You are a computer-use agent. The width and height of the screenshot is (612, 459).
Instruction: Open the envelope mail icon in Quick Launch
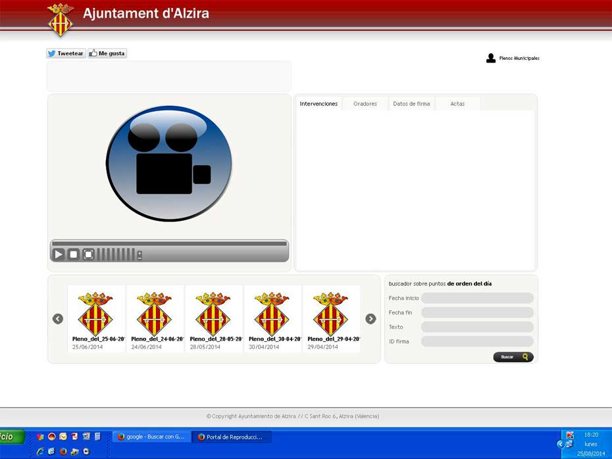point(63,437)
